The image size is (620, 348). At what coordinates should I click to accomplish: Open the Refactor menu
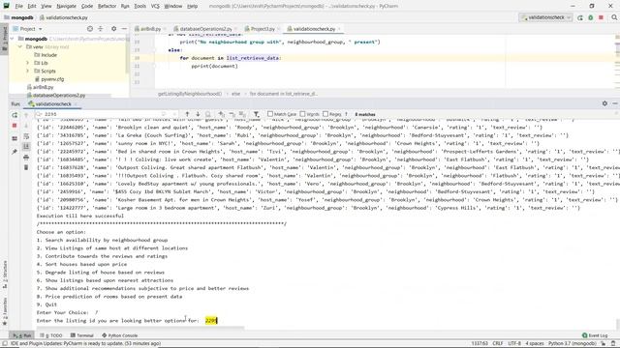pyautogui.click(x=107, y=7)
